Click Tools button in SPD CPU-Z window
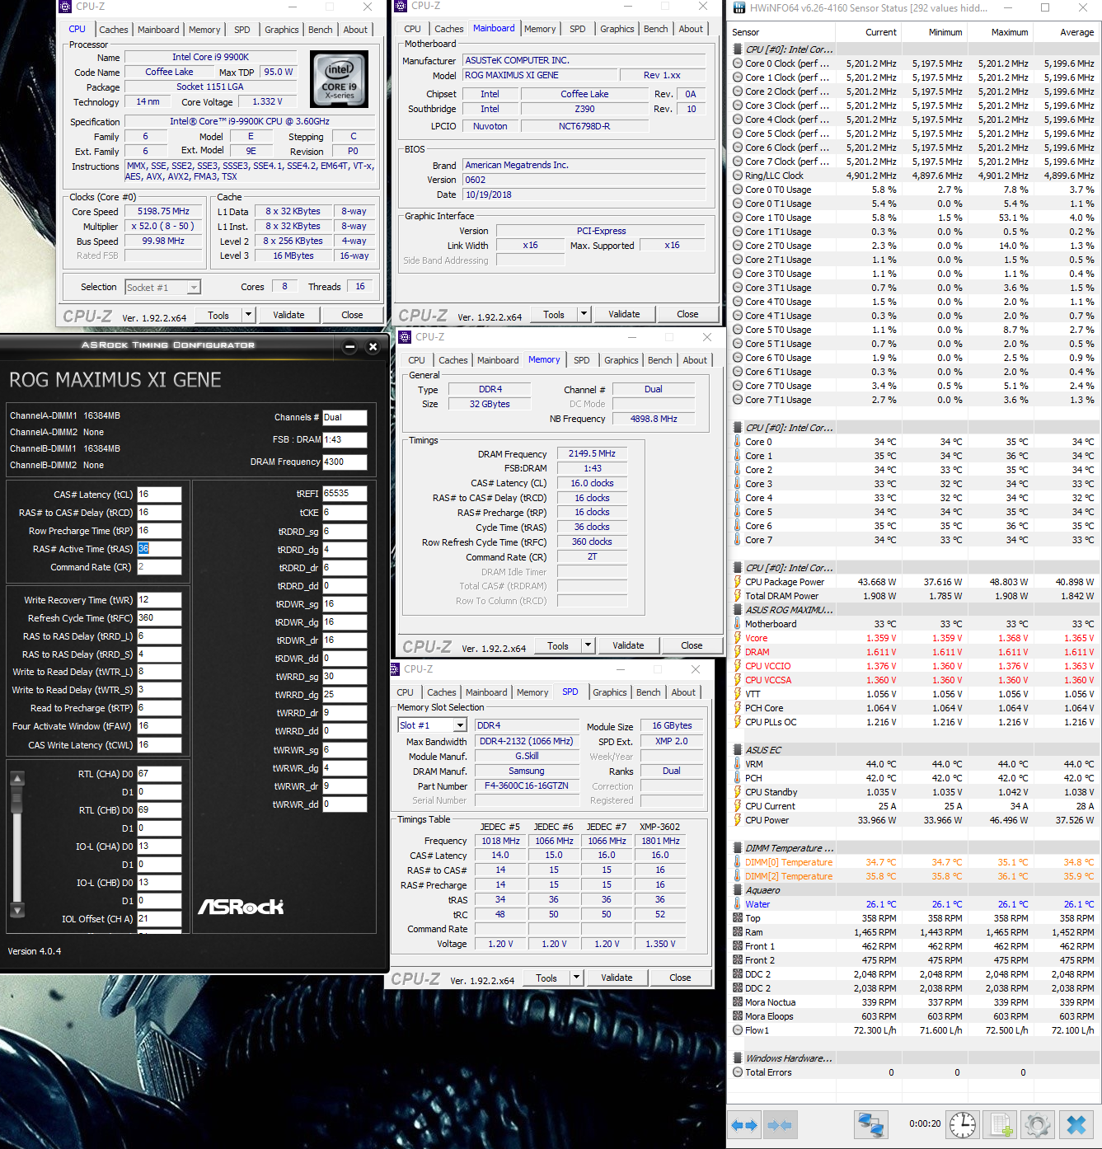Image resolution: width=1102 pixels, height=1149 pixels. pos(546,978)
